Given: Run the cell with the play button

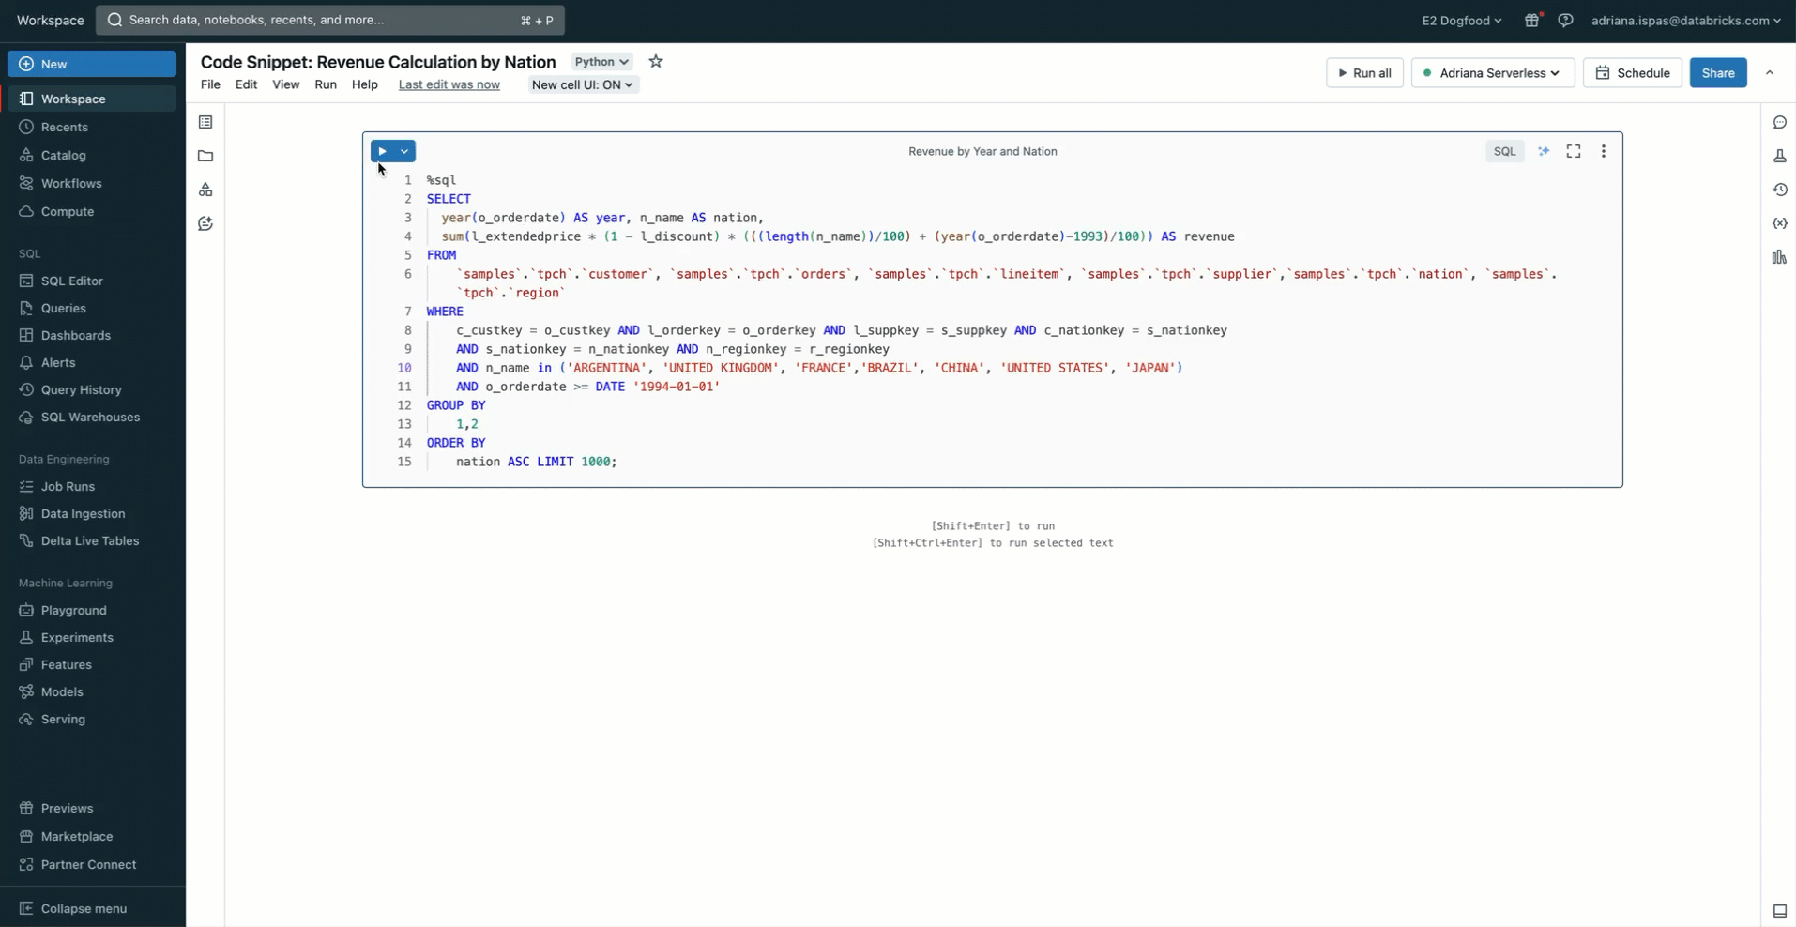Looking at the screenshot, I should coord(383,151).
